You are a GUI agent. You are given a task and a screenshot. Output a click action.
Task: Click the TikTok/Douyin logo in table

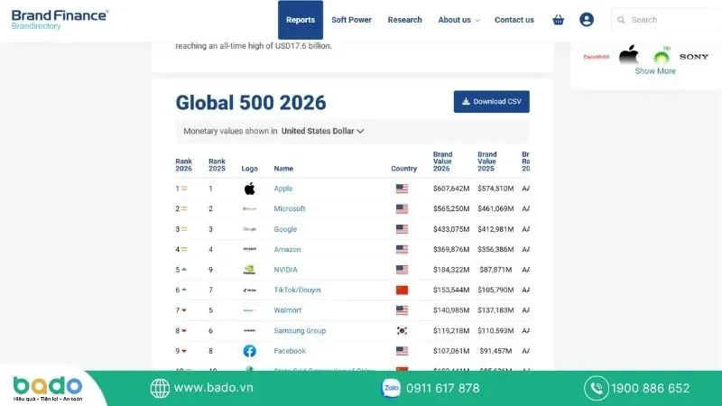click(250, 290)
